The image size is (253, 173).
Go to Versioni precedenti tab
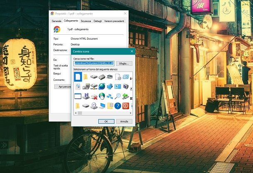[x=114, y=21]
